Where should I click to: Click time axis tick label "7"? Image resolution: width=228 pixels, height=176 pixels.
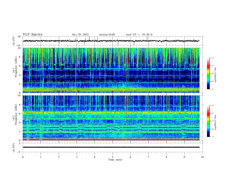click(x=149, y=157)
